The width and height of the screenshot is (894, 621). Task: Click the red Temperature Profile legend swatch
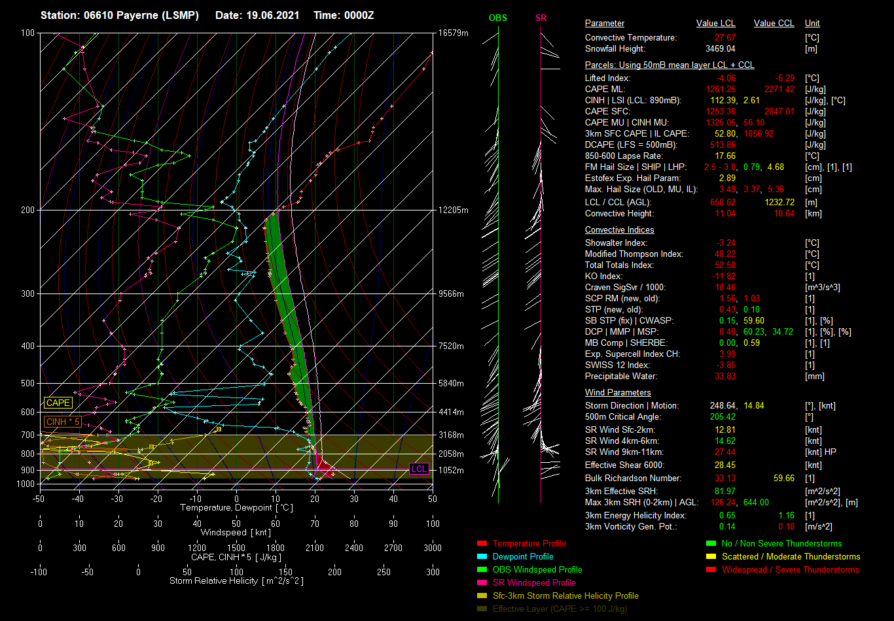(x=482, y=543)
